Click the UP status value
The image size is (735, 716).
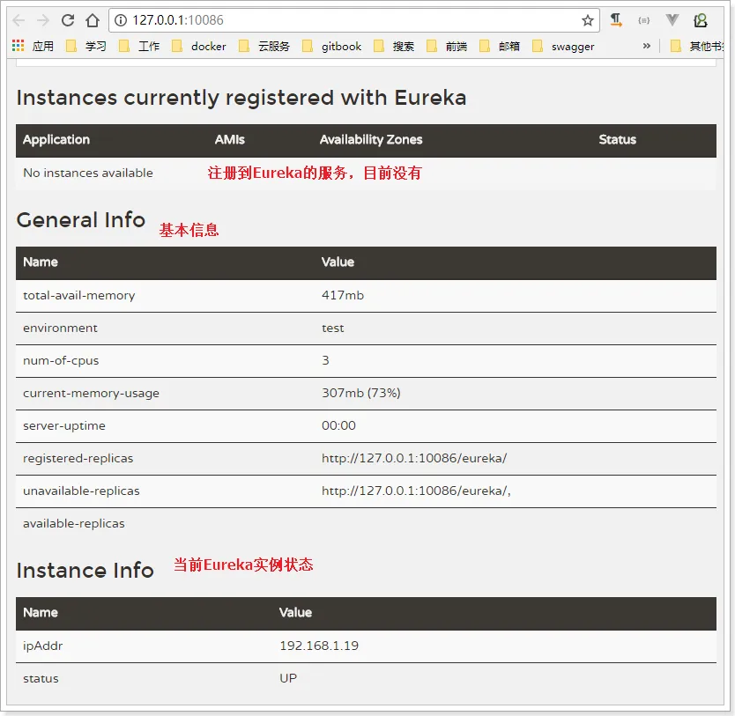pos(288,678)
